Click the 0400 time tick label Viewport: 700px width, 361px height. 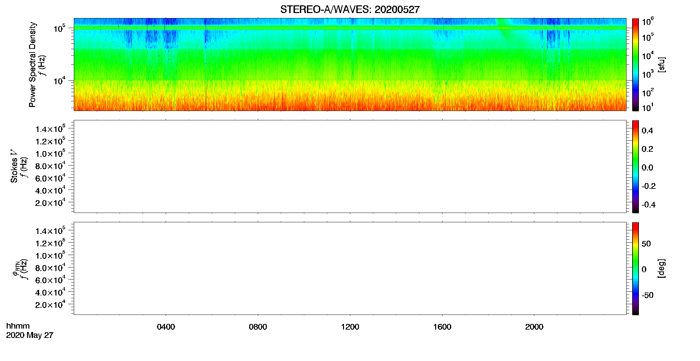[x=166, y=327]
